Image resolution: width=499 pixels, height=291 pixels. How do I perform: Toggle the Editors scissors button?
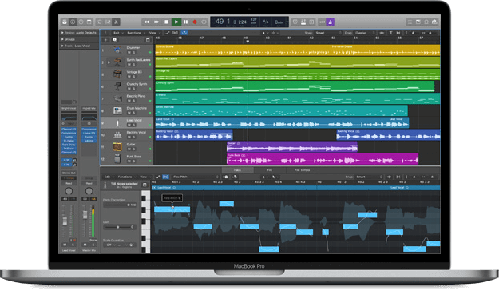coord(116,22)
